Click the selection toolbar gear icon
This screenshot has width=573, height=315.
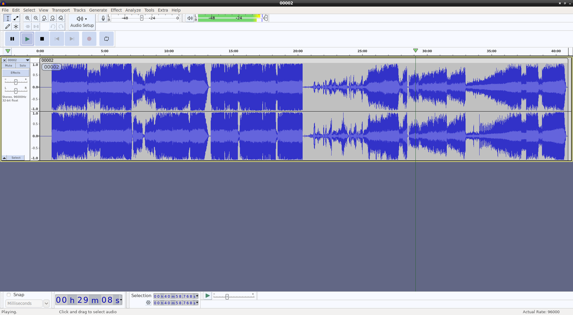pos(148,303)
